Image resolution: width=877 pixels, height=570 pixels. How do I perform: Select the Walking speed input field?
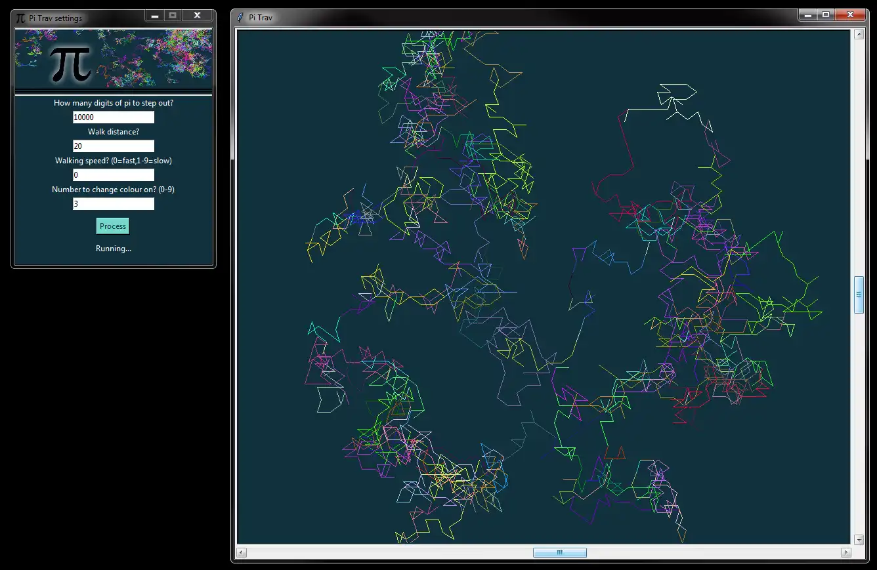point(114,175)
